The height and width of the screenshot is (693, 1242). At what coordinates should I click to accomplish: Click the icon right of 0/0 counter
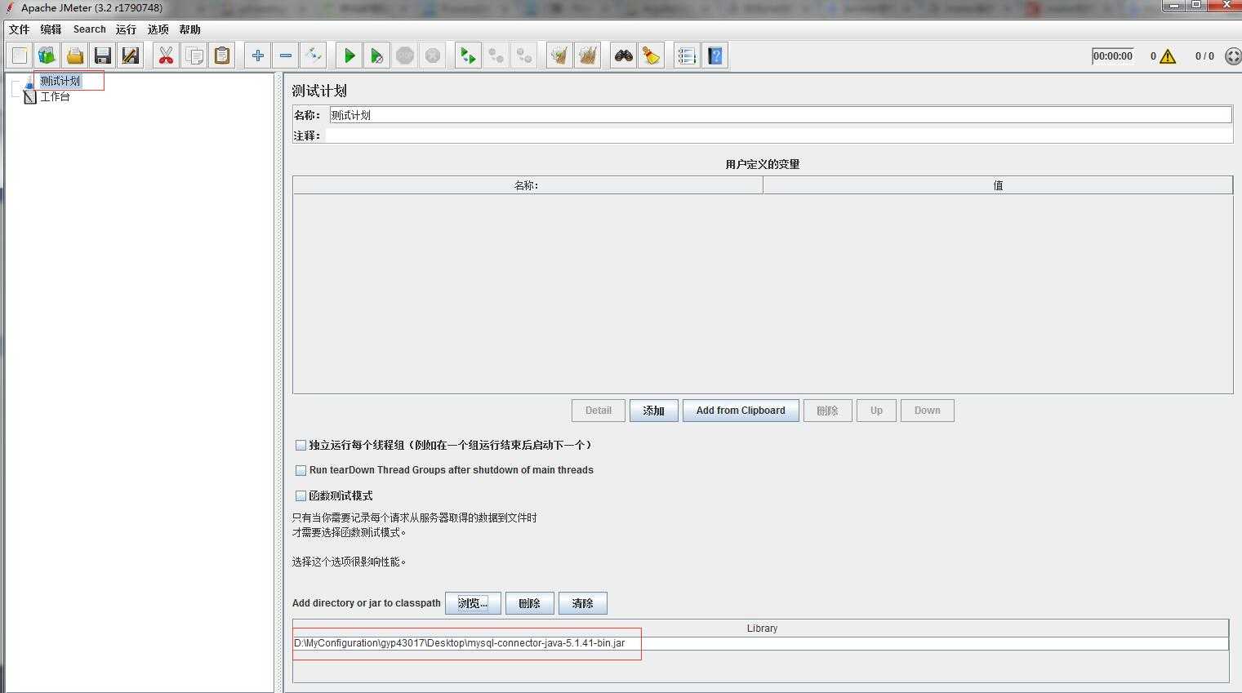(1233, 56)
